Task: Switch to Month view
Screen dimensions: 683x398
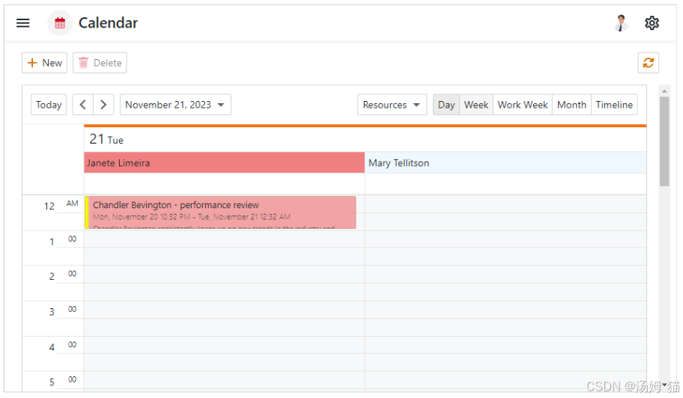Action: point(571,105)
